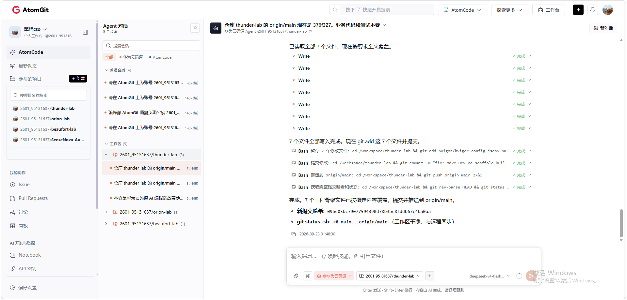
Task: Expand the first Write step details
Action: [530, 56]
